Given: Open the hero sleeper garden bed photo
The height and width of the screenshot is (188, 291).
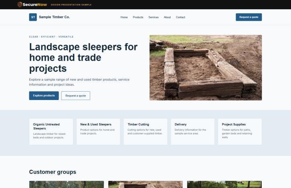Looking at the screenshot, I should [x=206, y=68].
